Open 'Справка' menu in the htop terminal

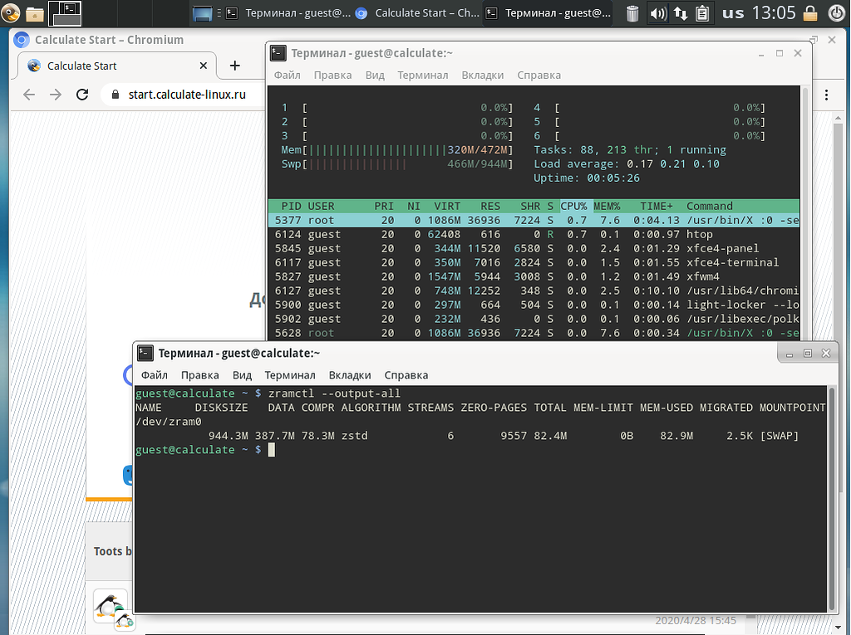click(539, 75)
